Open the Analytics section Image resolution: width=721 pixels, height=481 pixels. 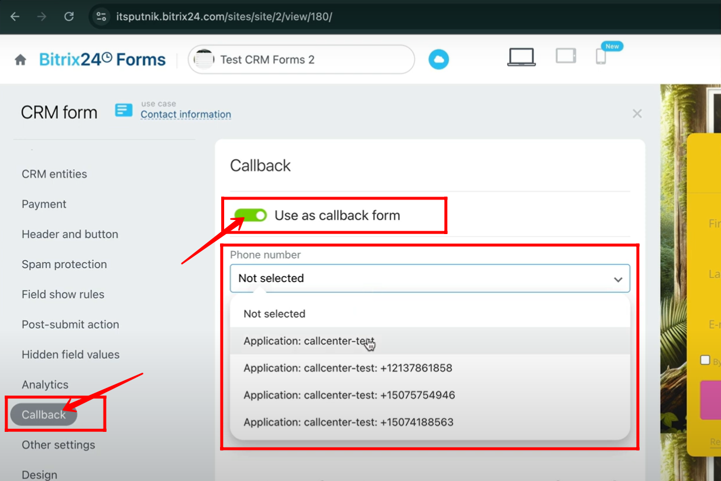pos(45,384)
